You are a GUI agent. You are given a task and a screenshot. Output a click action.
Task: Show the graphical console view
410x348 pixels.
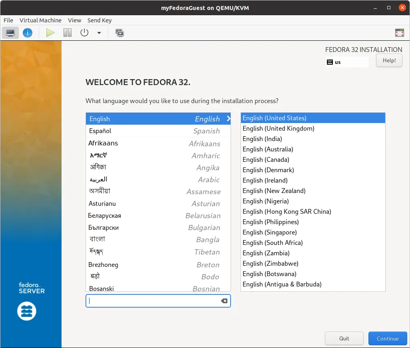tap(10, 33)
